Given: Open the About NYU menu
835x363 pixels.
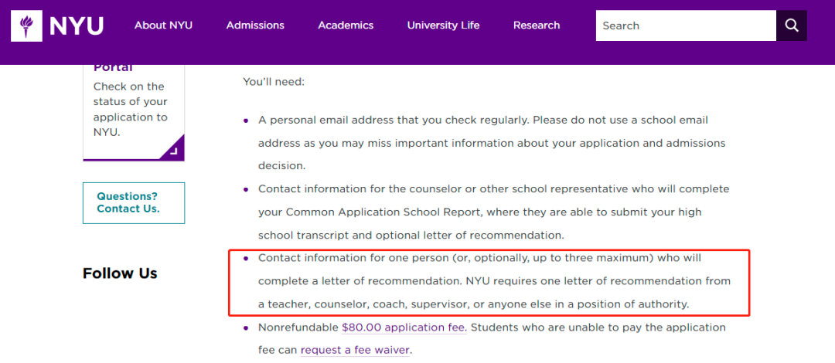Looking at the screenshot, I should [x=163, y=25].
